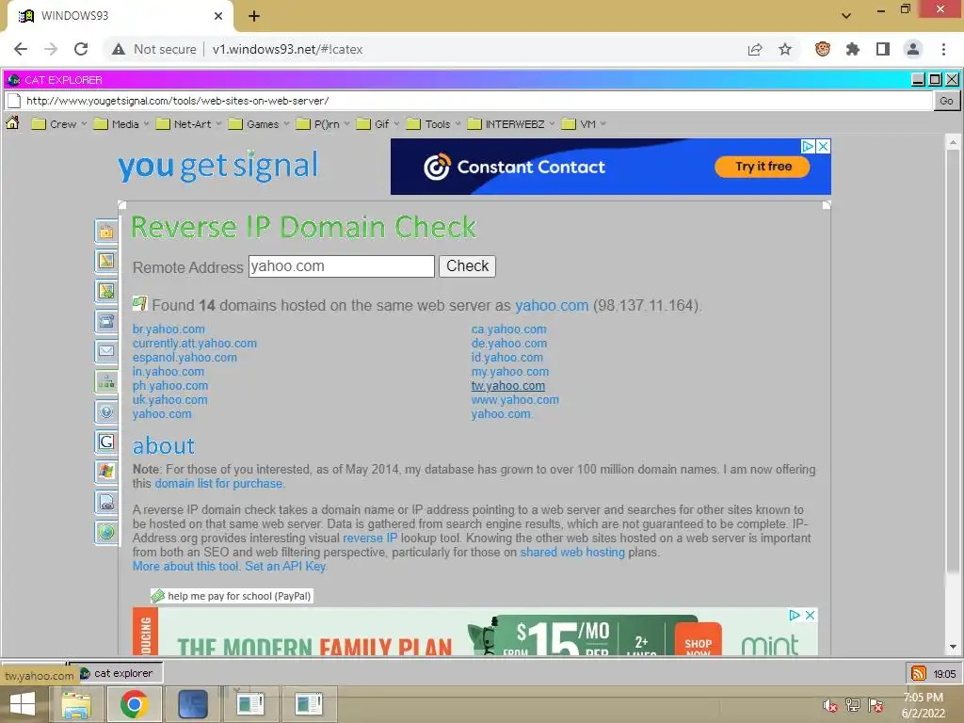Image resolution: width=964 pixels, height=723 pixels.
Task: Click the Google G icon in the sidebar
Action: coord(106,442)
